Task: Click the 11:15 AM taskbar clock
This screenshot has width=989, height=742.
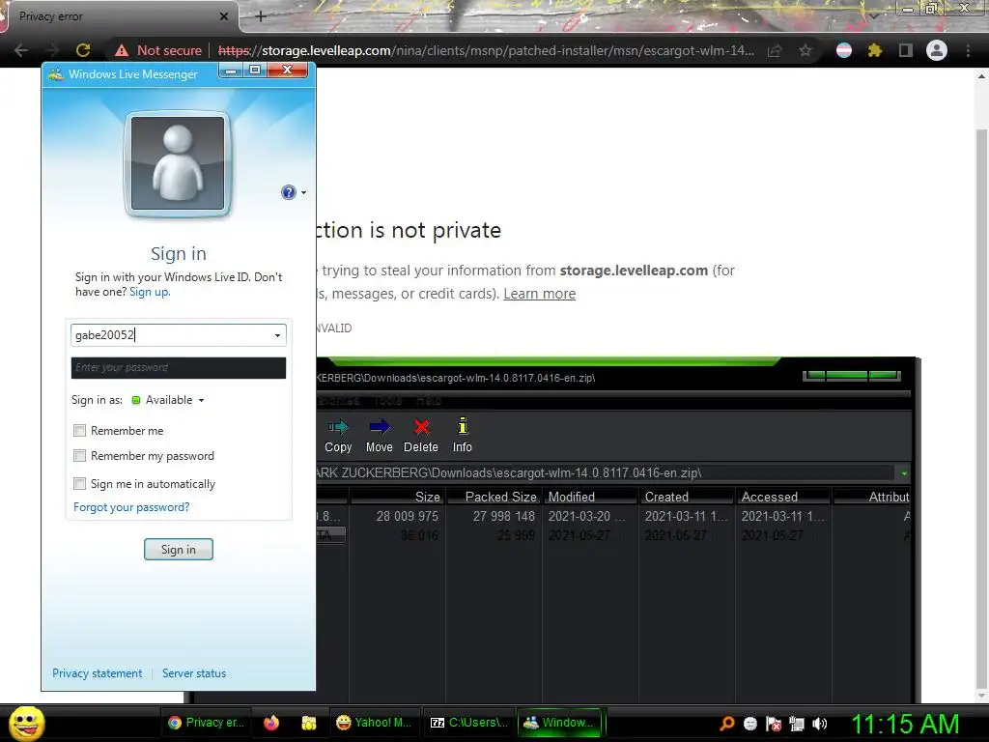Action: (905, 724)
